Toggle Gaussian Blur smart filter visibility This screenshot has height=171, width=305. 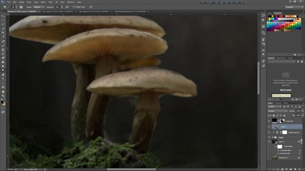[278, 153]
